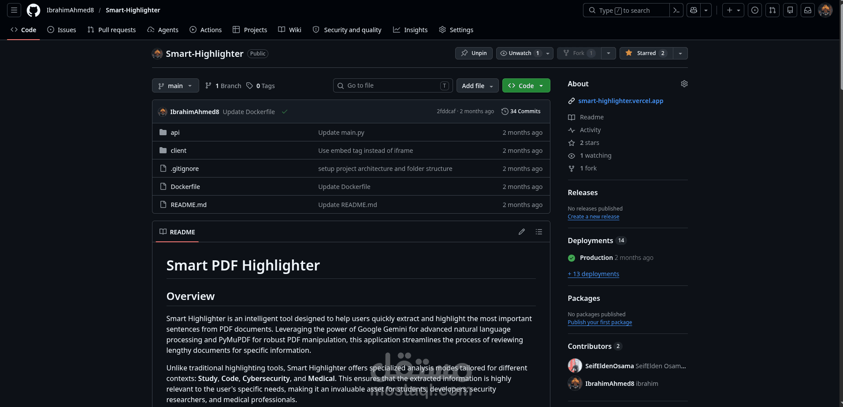The image size is (843, 407).
Task: Open Security and quality tab
Action: point(347,30)
